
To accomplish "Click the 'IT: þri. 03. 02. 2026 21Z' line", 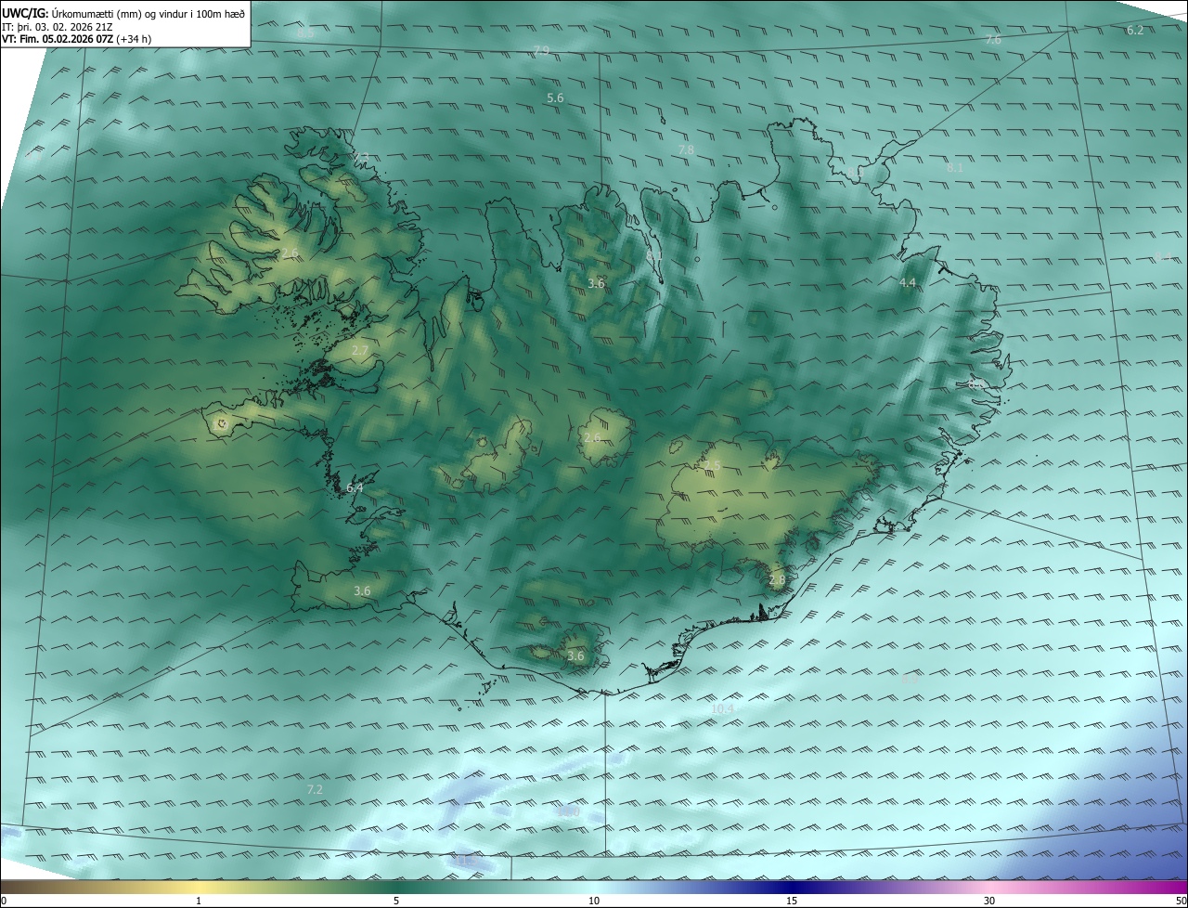I will point(58,27).
